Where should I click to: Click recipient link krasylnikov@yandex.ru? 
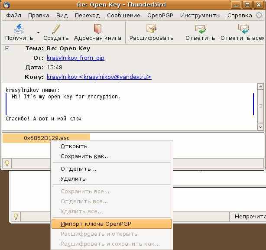(99, 77)
